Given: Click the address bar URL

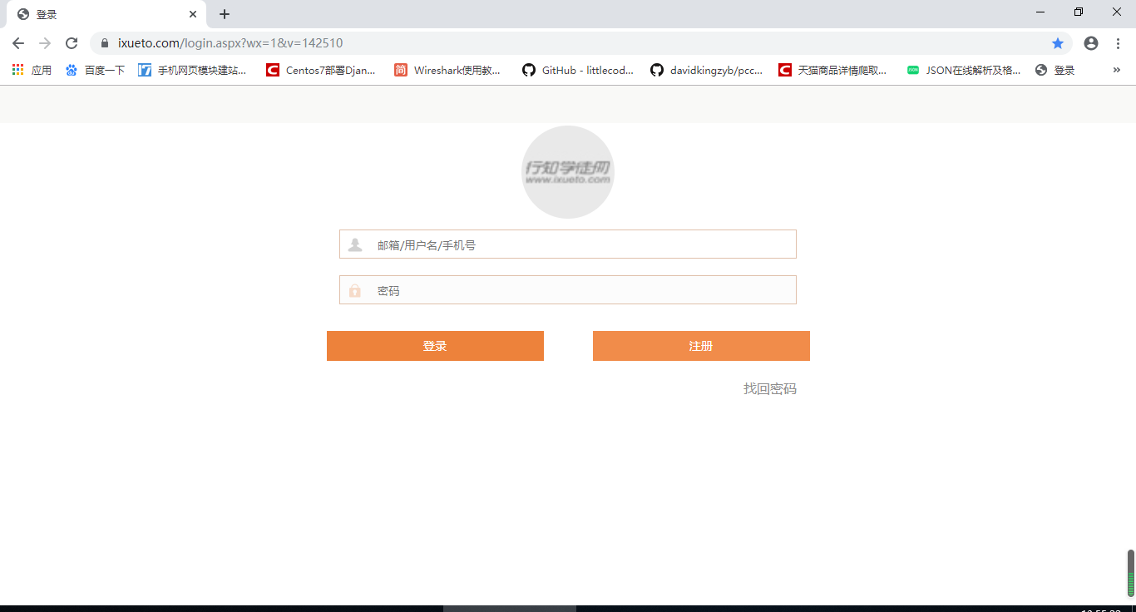Looking at the screenshot, I should (230, 43).
